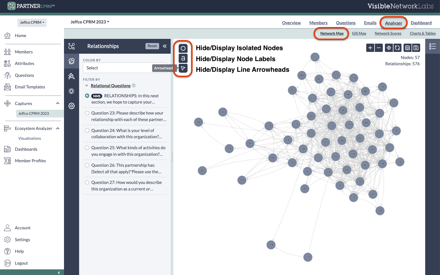The width and height of the screenshot is (440, 275).
Task: Collapse the Captures section chevron
Action: pos(58,103)
